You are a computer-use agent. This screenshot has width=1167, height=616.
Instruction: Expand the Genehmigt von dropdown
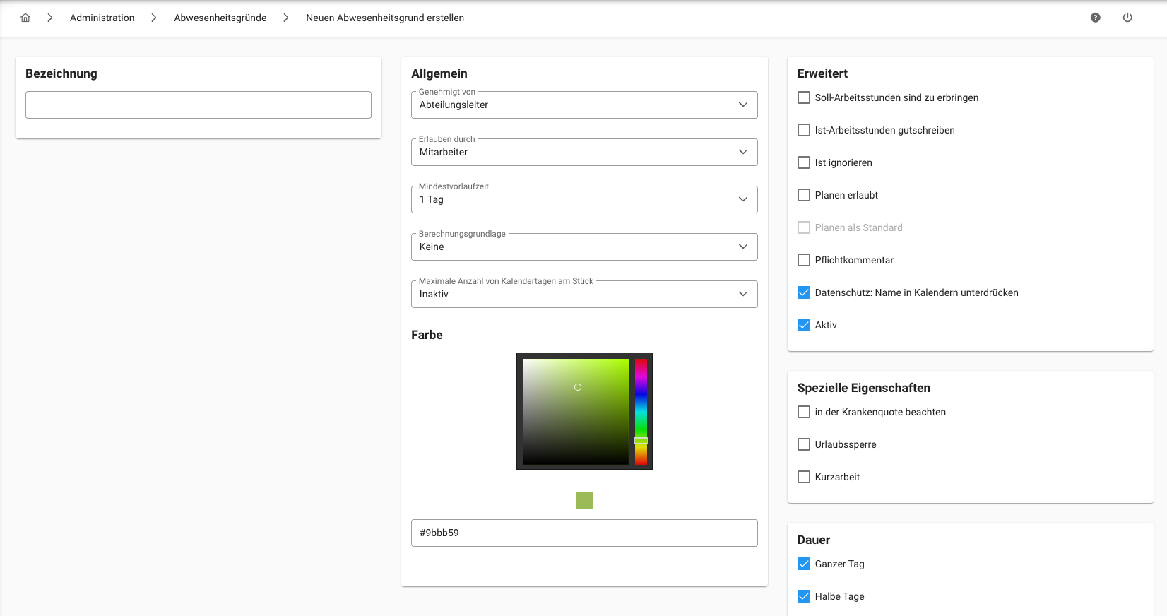coord(583,105)
